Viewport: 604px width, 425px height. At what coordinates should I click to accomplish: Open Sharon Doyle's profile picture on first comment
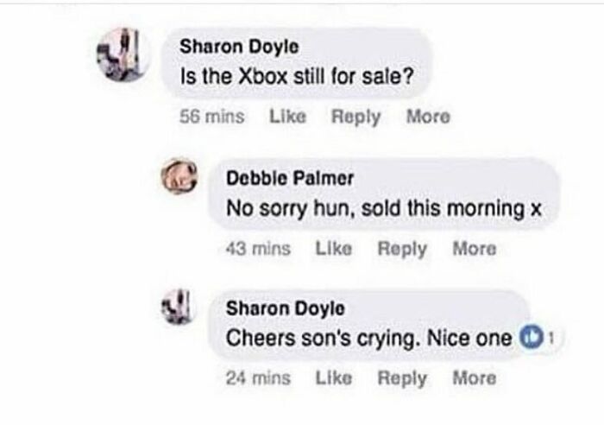[x=123, y=54]
